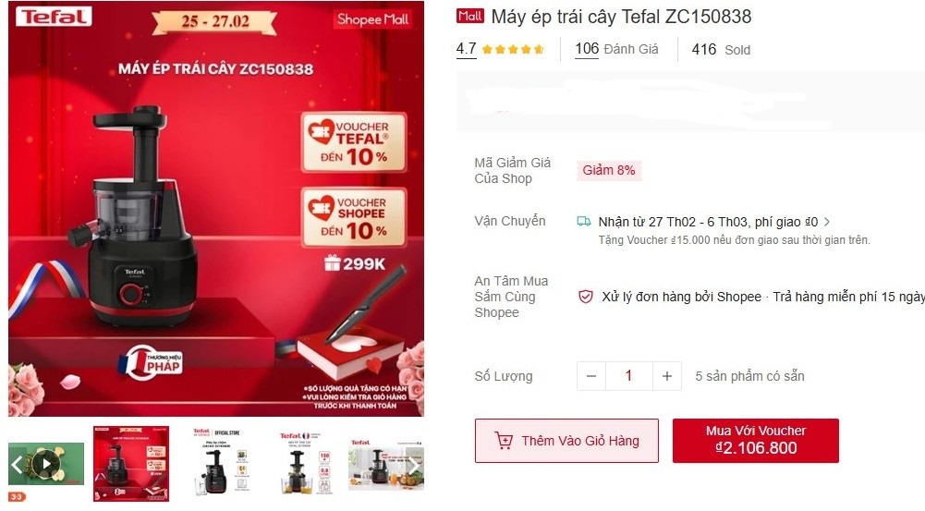Show previous thumbnails with left arrow
The image size is (925, 511).
coord(17,465)
